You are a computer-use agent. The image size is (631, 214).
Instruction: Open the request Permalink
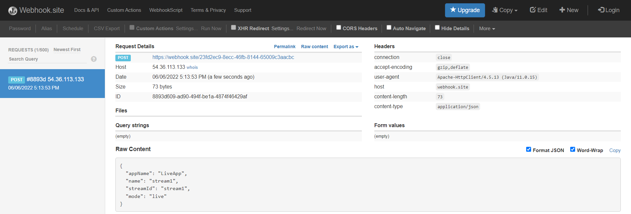[285, 47]
